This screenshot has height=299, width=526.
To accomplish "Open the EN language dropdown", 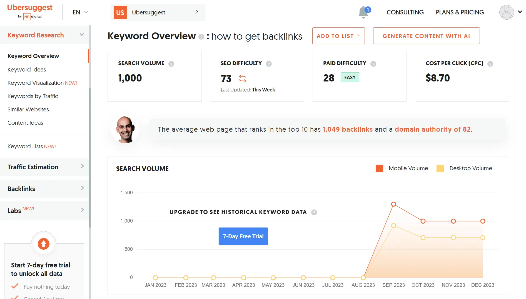I will [80, 12].
